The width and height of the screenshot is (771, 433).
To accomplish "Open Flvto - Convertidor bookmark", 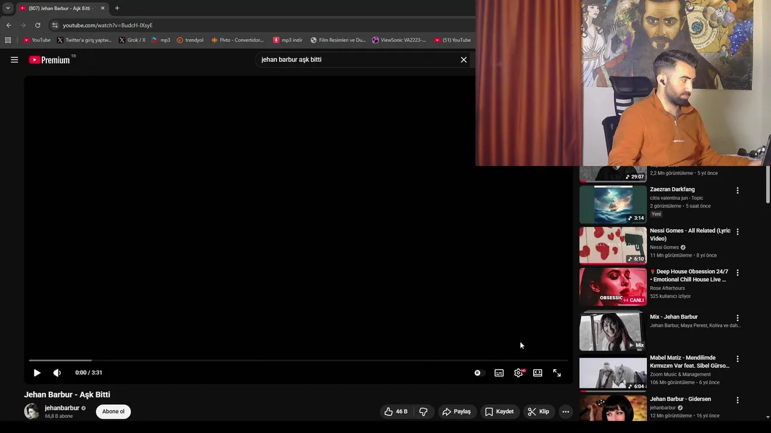I will point(237,40).
